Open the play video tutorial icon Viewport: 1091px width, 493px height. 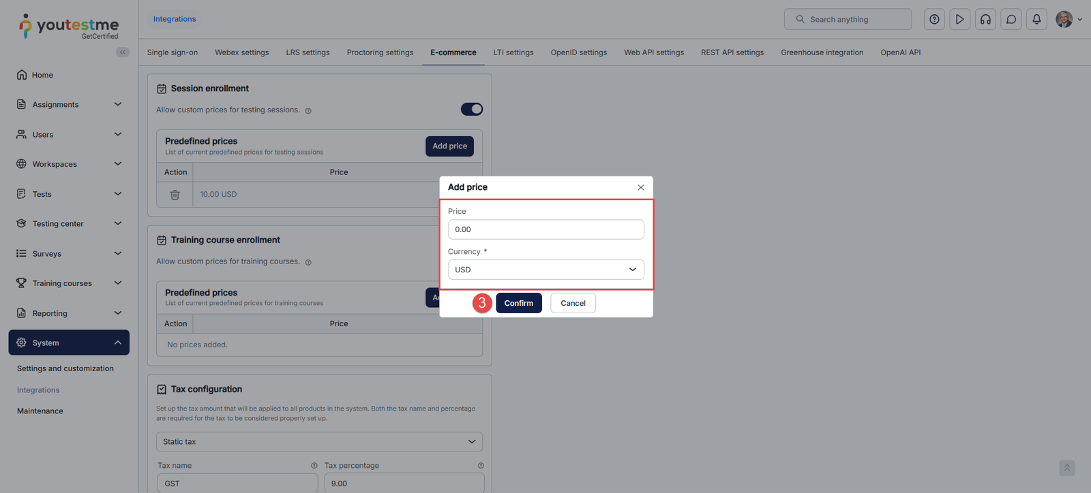pos(959,20)
